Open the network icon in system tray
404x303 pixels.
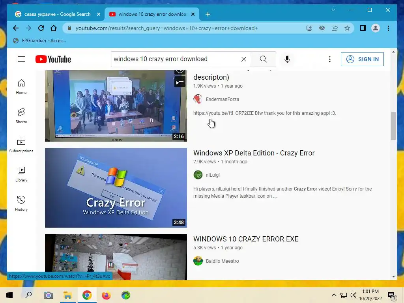click(344, 295)
